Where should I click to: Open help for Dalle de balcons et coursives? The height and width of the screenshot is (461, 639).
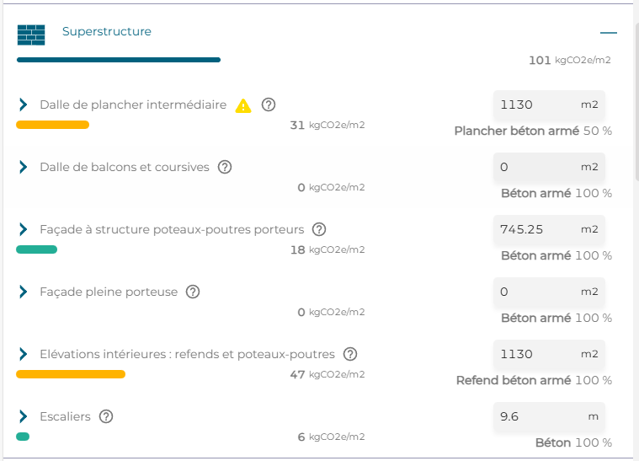click(x=225, y=167)
